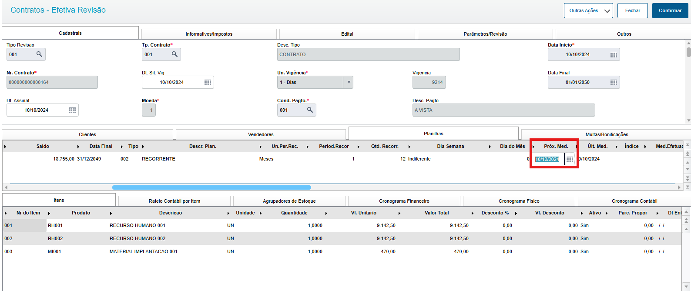
Task: Open calendar picker for Dt. Assinat.
Action: tap(72, 110)
